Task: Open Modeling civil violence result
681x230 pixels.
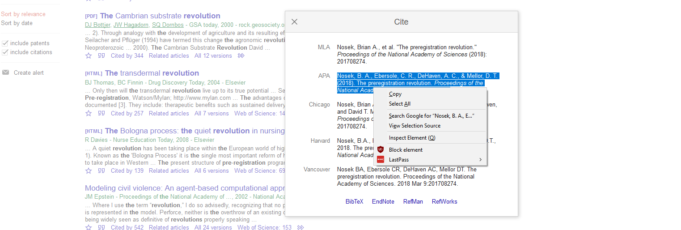Action: click(185, 188)
